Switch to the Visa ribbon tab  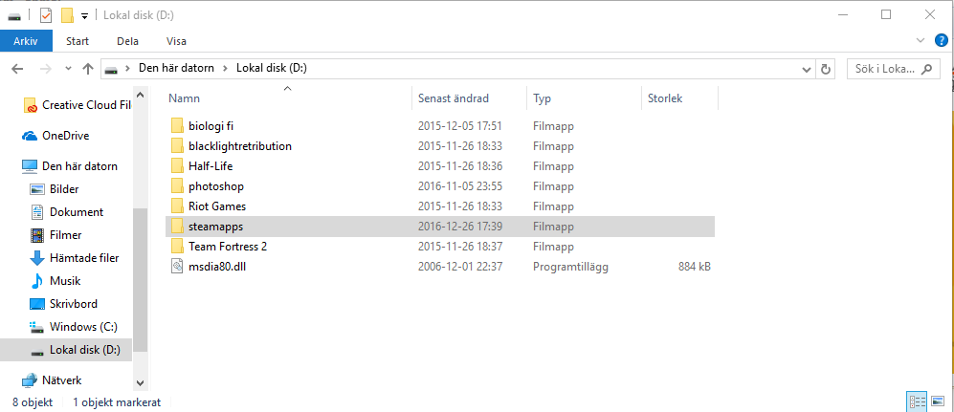[176, 41]
